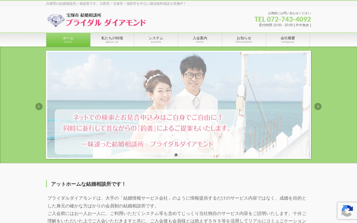
Task: Click the next slide arrow icon
Action: tap(318, 106)
